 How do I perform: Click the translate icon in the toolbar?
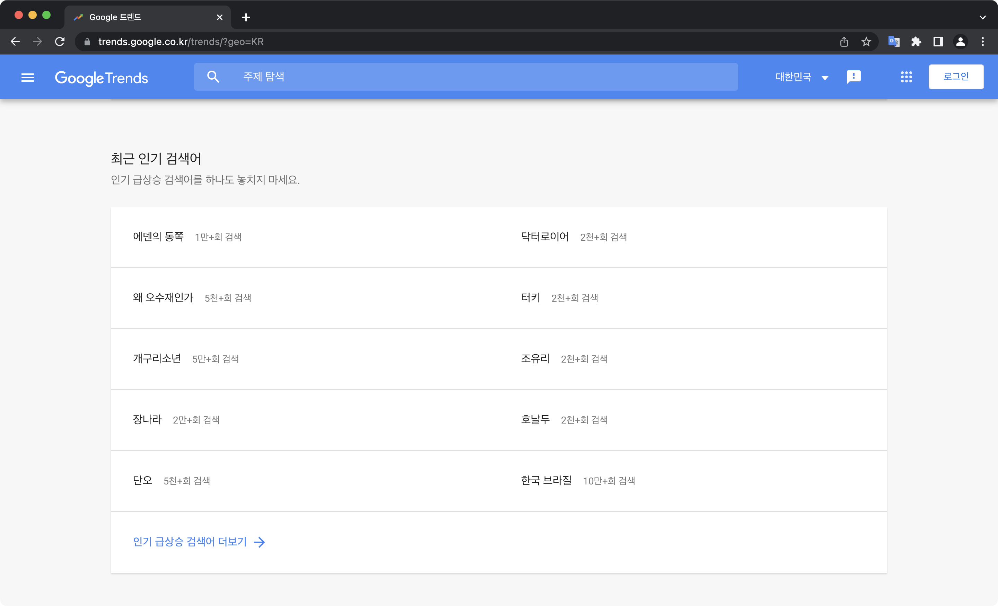tap(894, 41)
